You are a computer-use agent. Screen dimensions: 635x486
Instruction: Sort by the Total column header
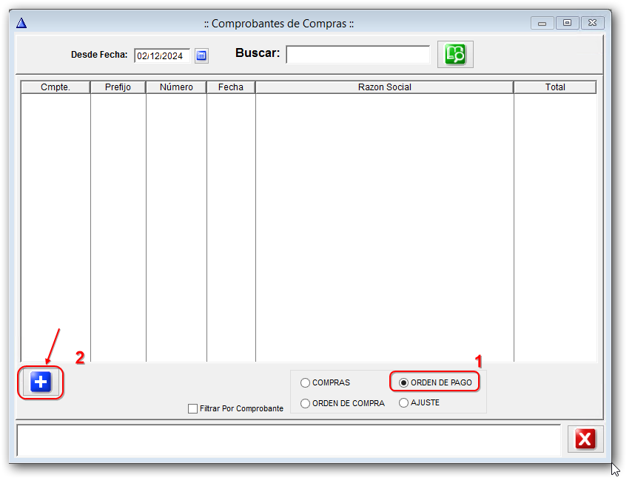click(x=554, y=87)
